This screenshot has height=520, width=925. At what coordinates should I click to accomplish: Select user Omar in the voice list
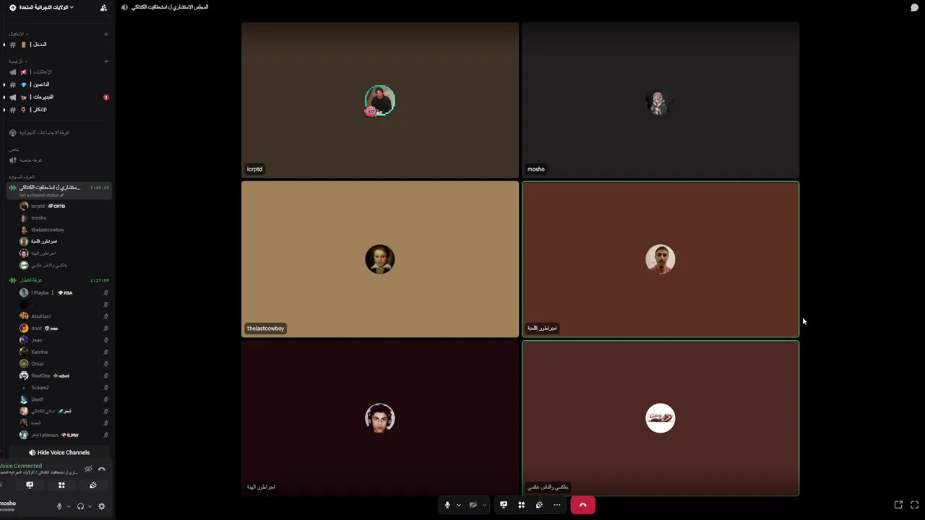64,364
